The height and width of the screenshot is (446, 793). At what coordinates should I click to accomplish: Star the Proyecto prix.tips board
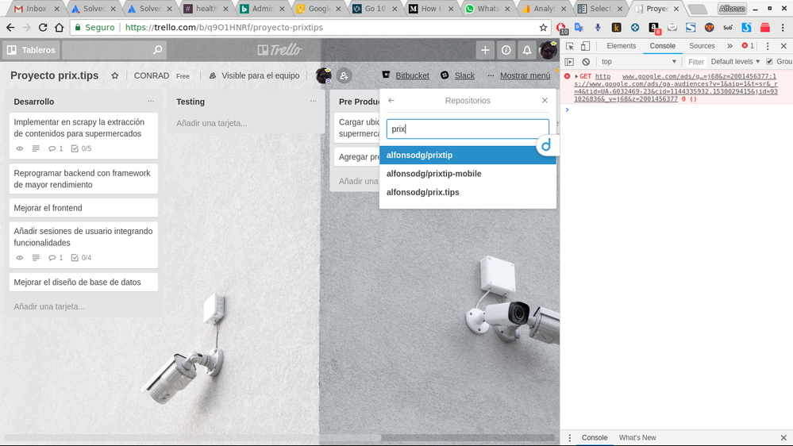coord(115,75)
